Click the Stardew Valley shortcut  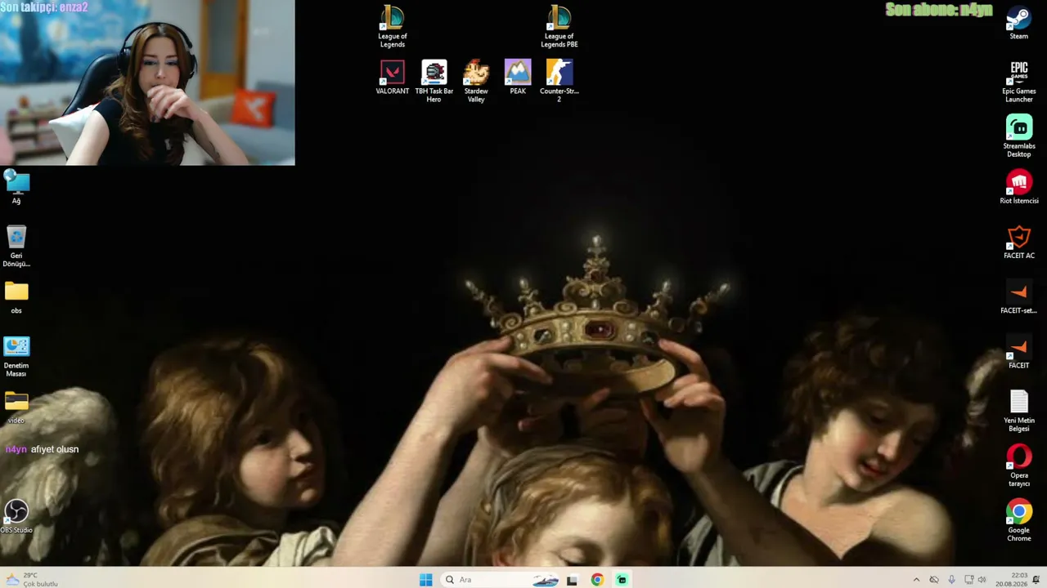coord(476,81)
